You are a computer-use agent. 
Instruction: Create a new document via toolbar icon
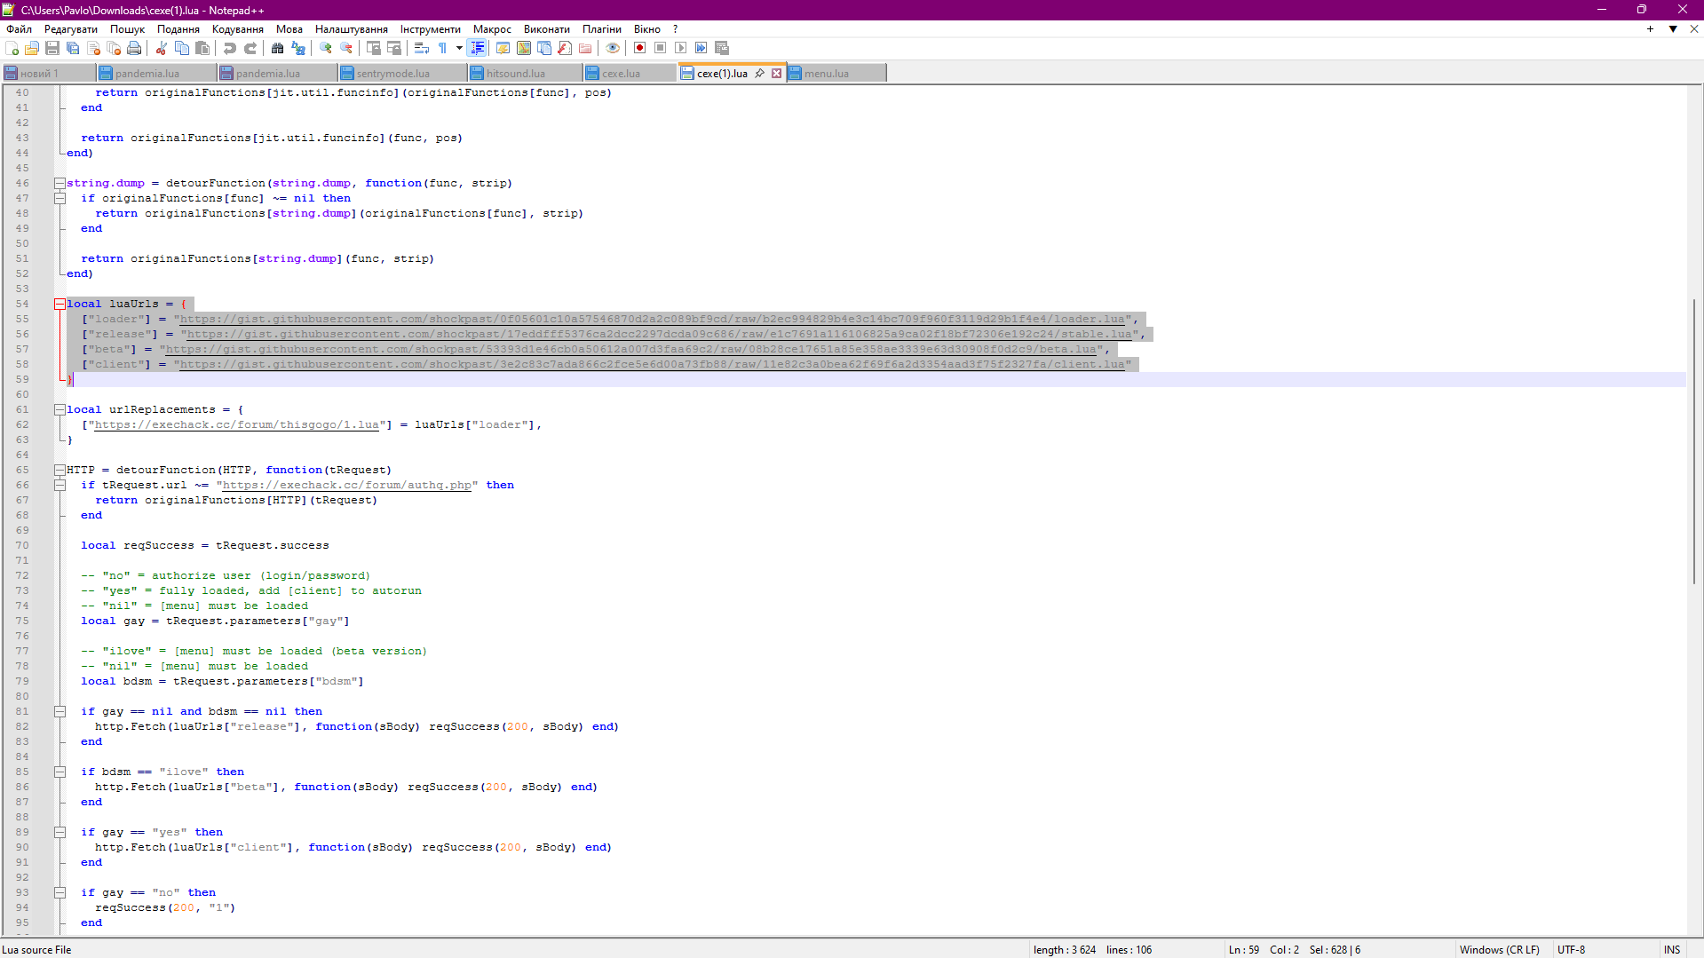tap(12, 48)
